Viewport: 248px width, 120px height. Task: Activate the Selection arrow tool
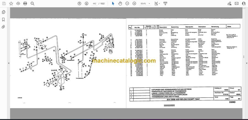(x=113, y=4)
